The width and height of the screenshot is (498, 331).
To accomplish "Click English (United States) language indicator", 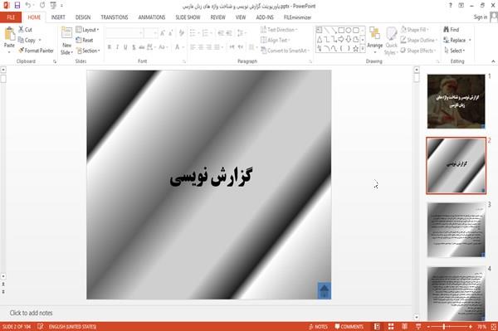I will tap(72, 327).
